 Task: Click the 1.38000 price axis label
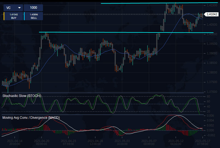click(x=212, y=73)
